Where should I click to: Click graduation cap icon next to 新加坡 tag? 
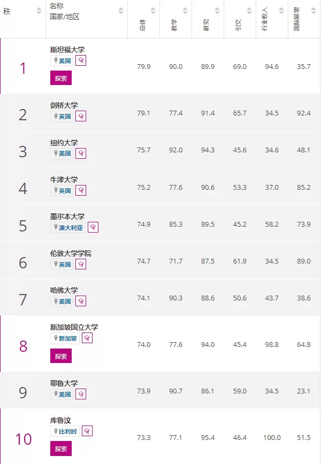[x=87, y=338]
